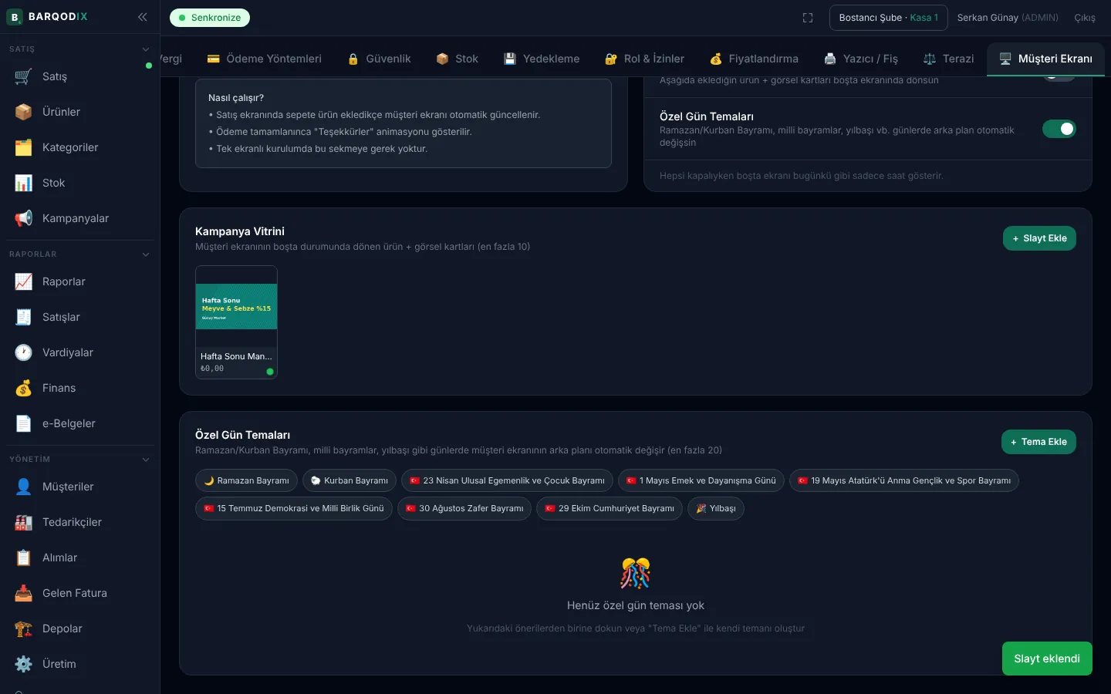
Task: Select the Yazıcı / Fiş tab
Action: pos(860,59)
